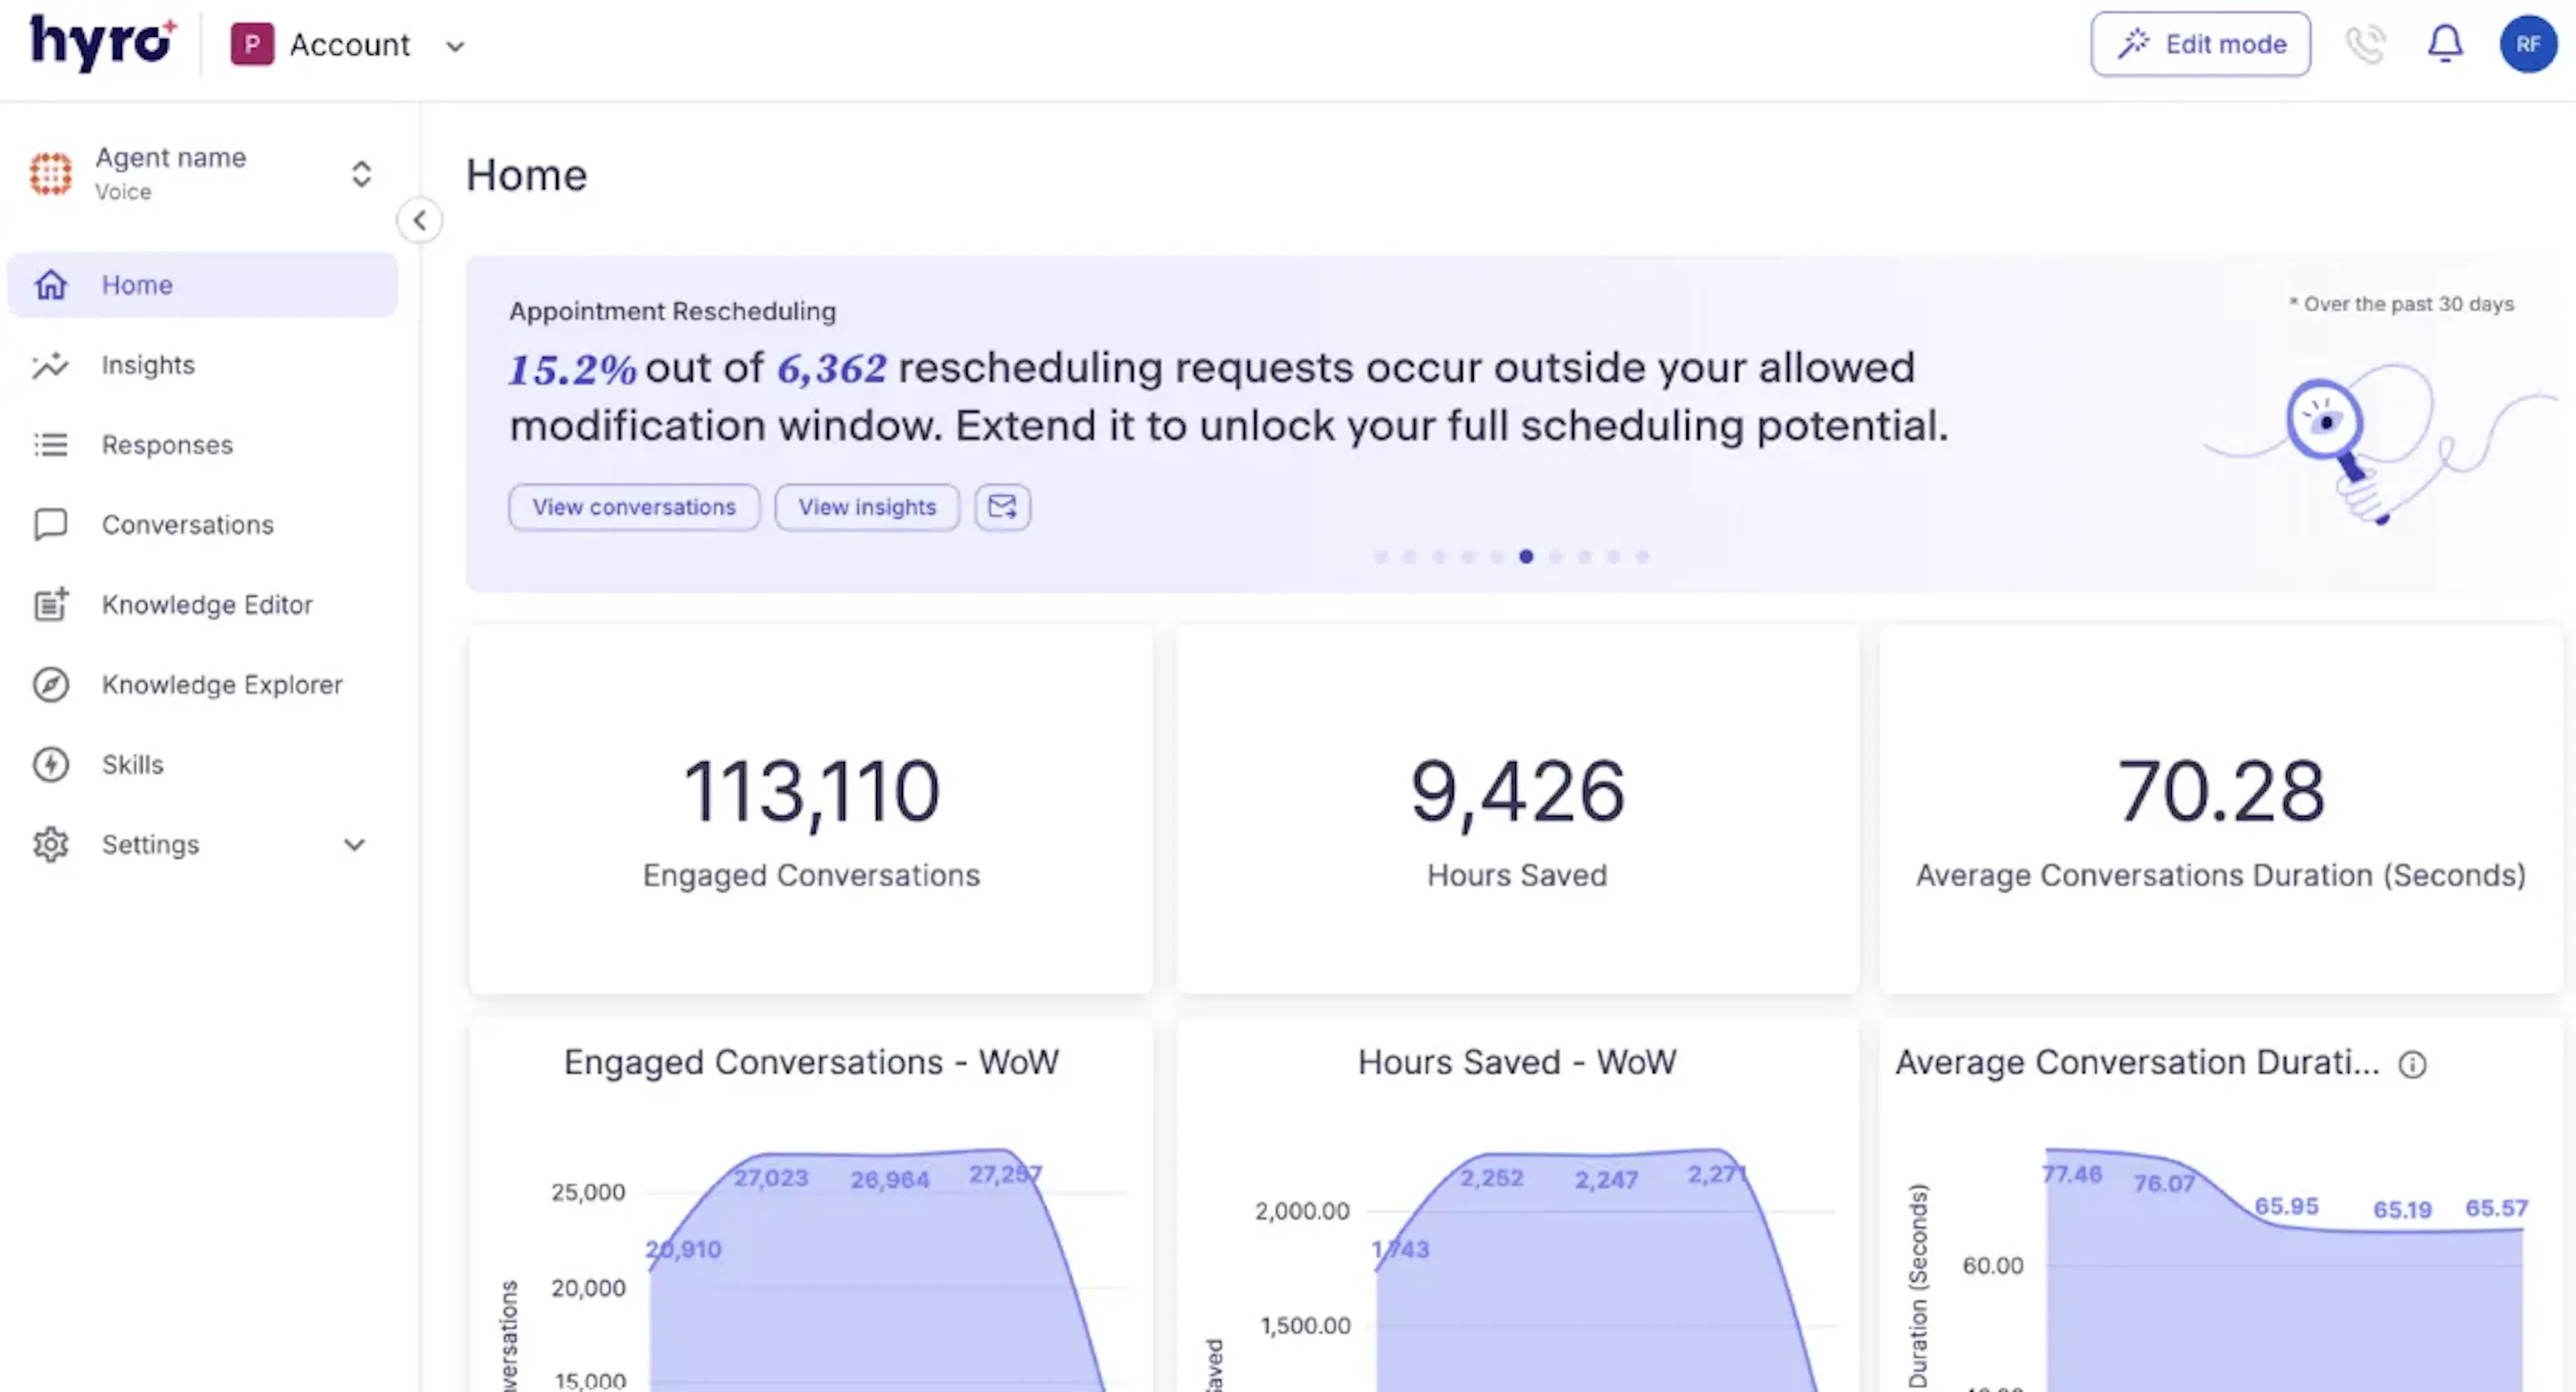Select the first carousel dot
The image size is (2576, 1392).
coord(1380,557)
